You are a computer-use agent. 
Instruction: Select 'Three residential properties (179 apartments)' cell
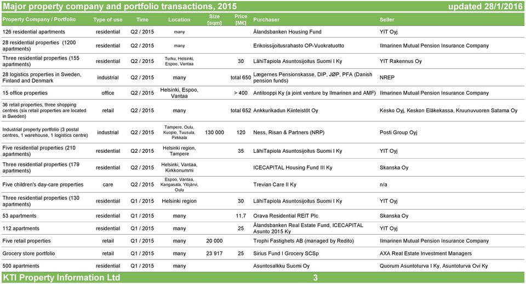(x=41, y=167)
